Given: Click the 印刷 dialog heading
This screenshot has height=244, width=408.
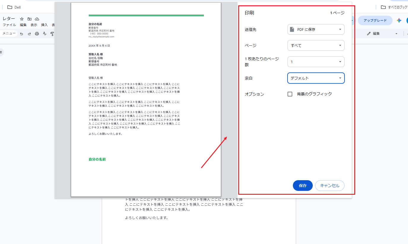Looking at the screenshot, I should [x=249, y=13].
